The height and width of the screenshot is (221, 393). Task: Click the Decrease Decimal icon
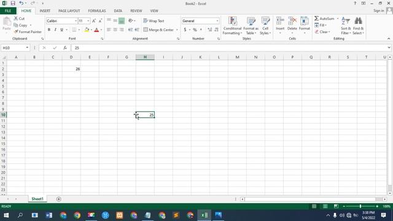pos(216,30)
